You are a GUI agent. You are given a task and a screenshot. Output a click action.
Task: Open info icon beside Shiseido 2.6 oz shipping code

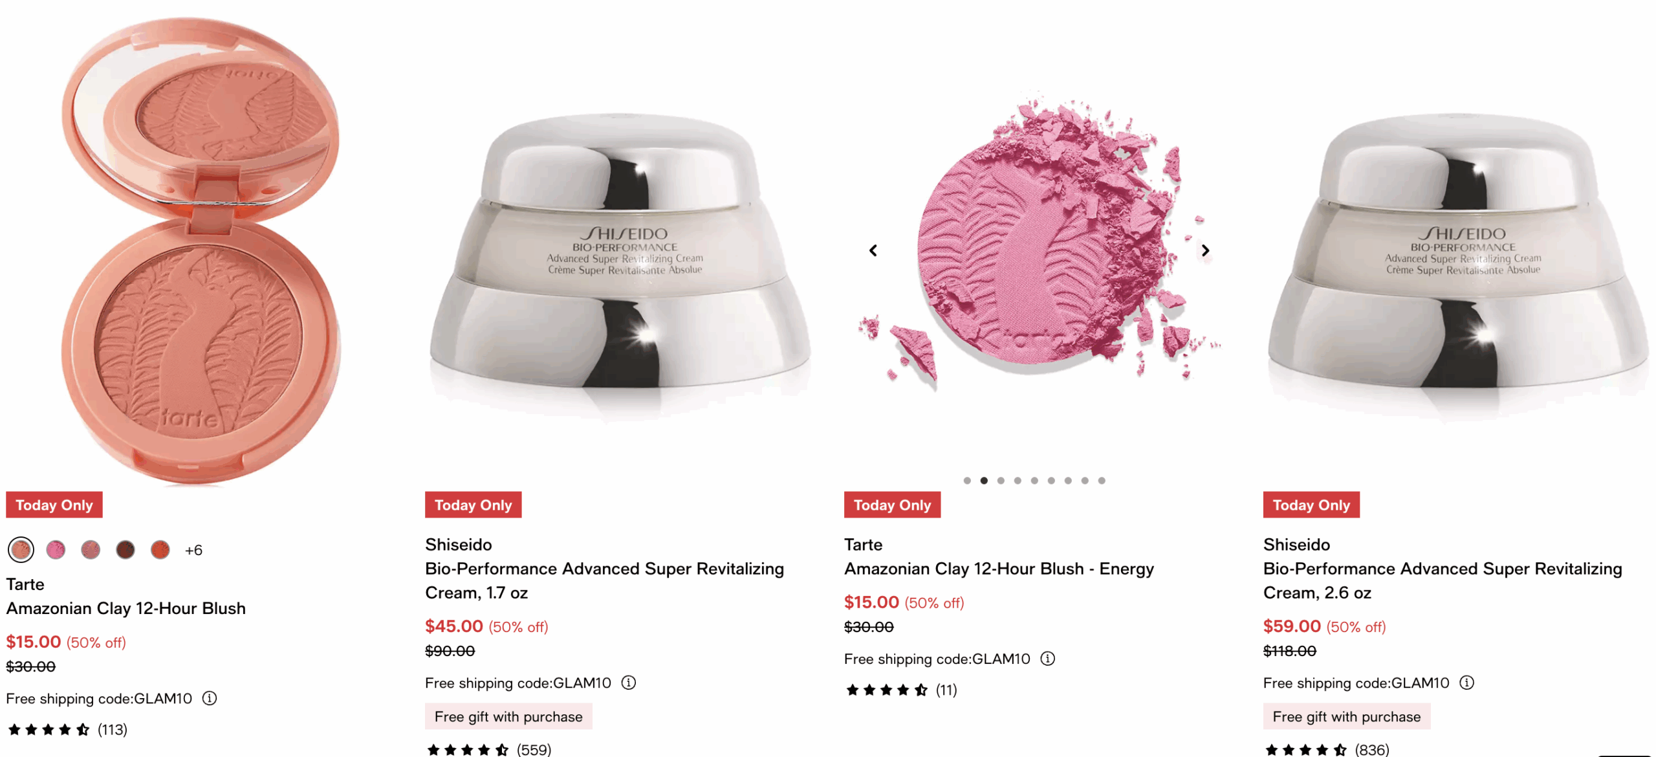[1467, 683]
